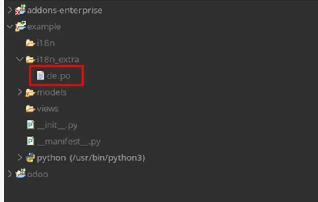Click the de.po file icon

point(40,76)
